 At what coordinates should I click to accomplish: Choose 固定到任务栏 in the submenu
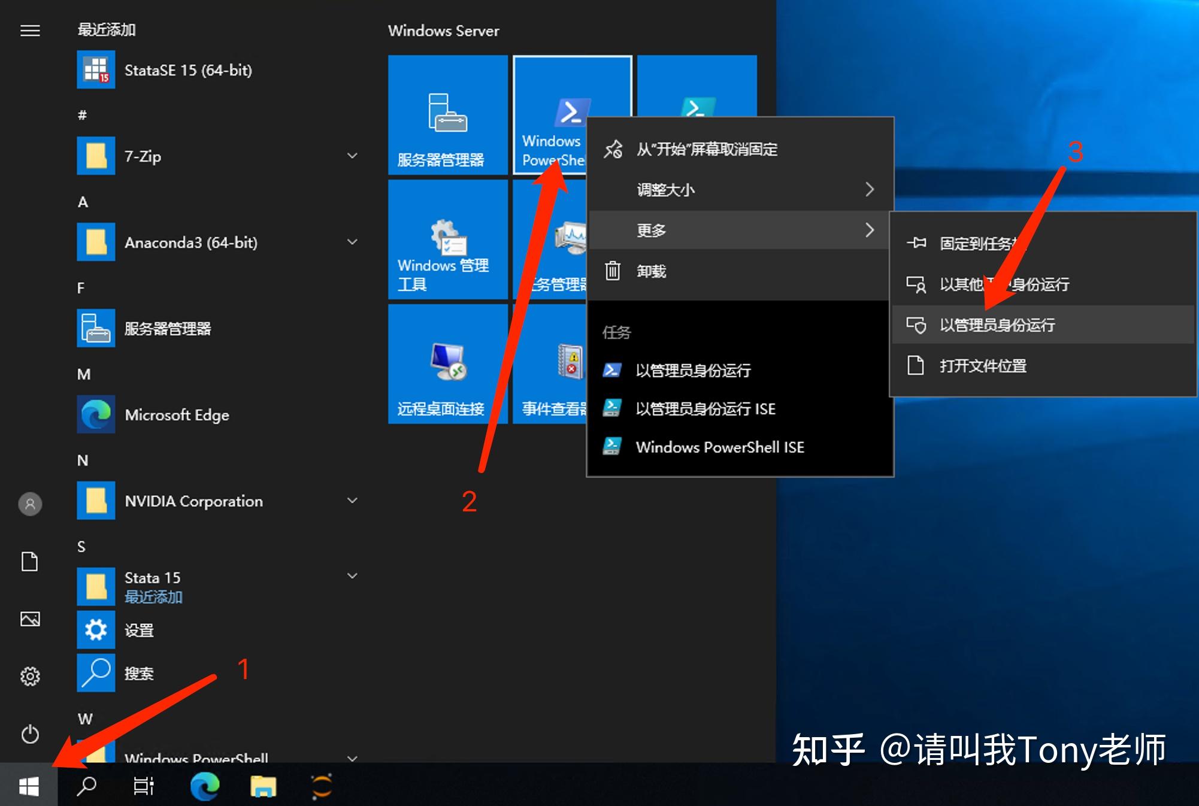pos(1043,244)
